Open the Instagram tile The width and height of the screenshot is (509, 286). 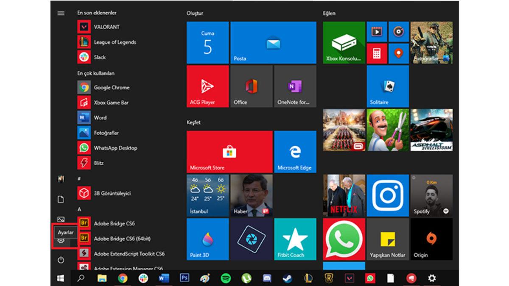pos(387,195)
